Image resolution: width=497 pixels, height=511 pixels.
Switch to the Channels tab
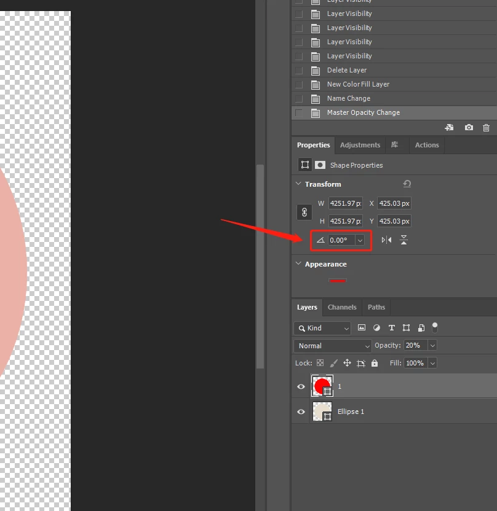[342, 307]
